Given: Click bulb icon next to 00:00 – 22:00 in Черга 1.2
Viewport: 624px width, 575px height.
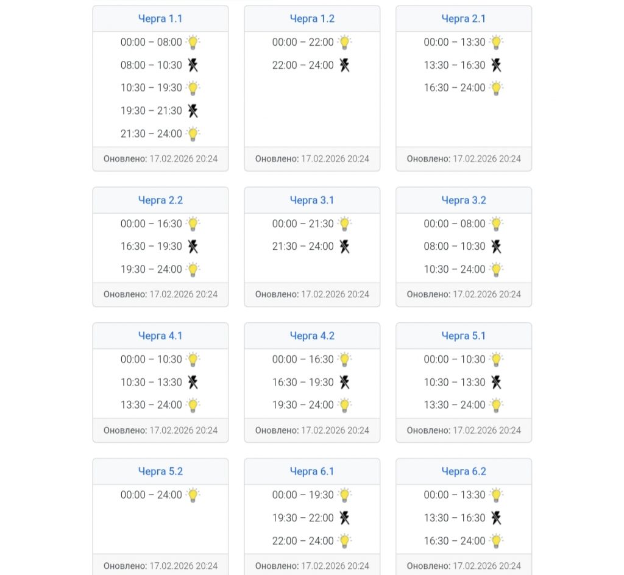Looking at the screenshot, I should tap(345, 42).
